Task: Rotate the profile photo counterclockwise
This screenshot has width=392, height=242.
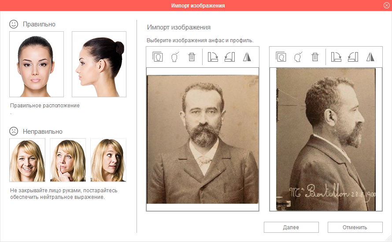Action: 353,57
